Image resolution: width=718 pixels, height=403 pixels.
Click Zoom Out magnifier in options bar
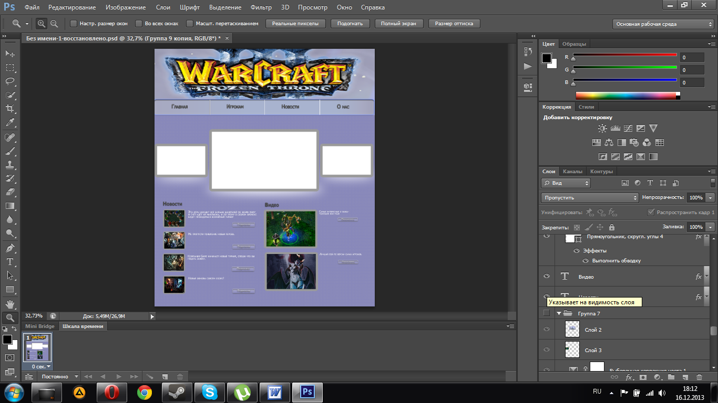[54, 24]
